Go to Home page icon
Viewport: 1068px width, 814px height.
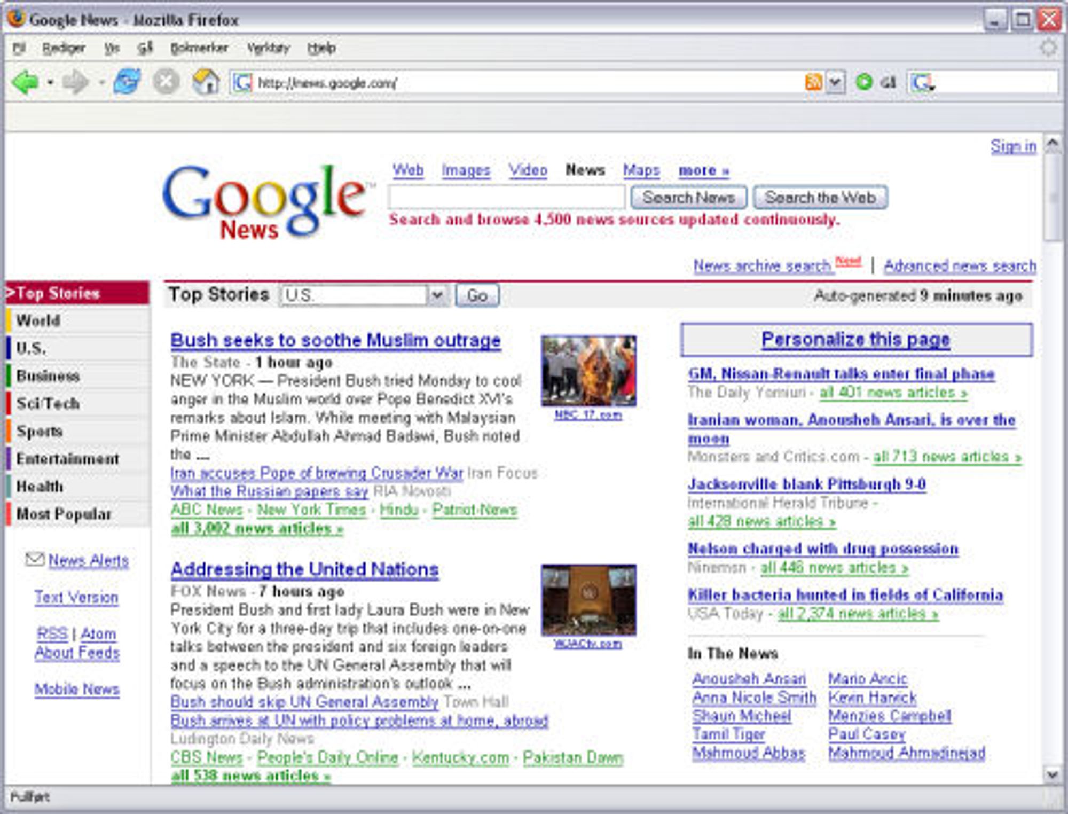[206, 82]
